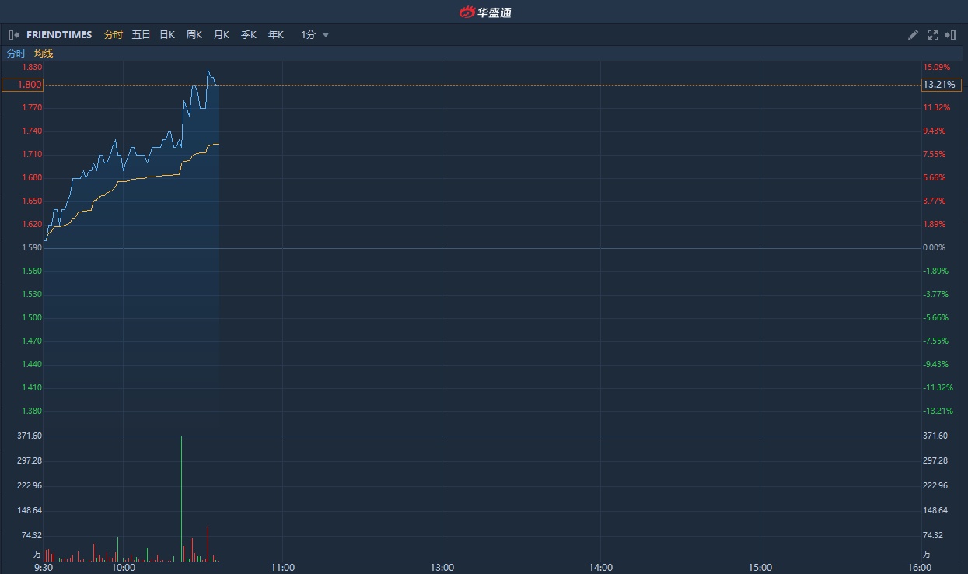Switch to the 五日 chart tab
968x574 pixels.
click(141, 35)
